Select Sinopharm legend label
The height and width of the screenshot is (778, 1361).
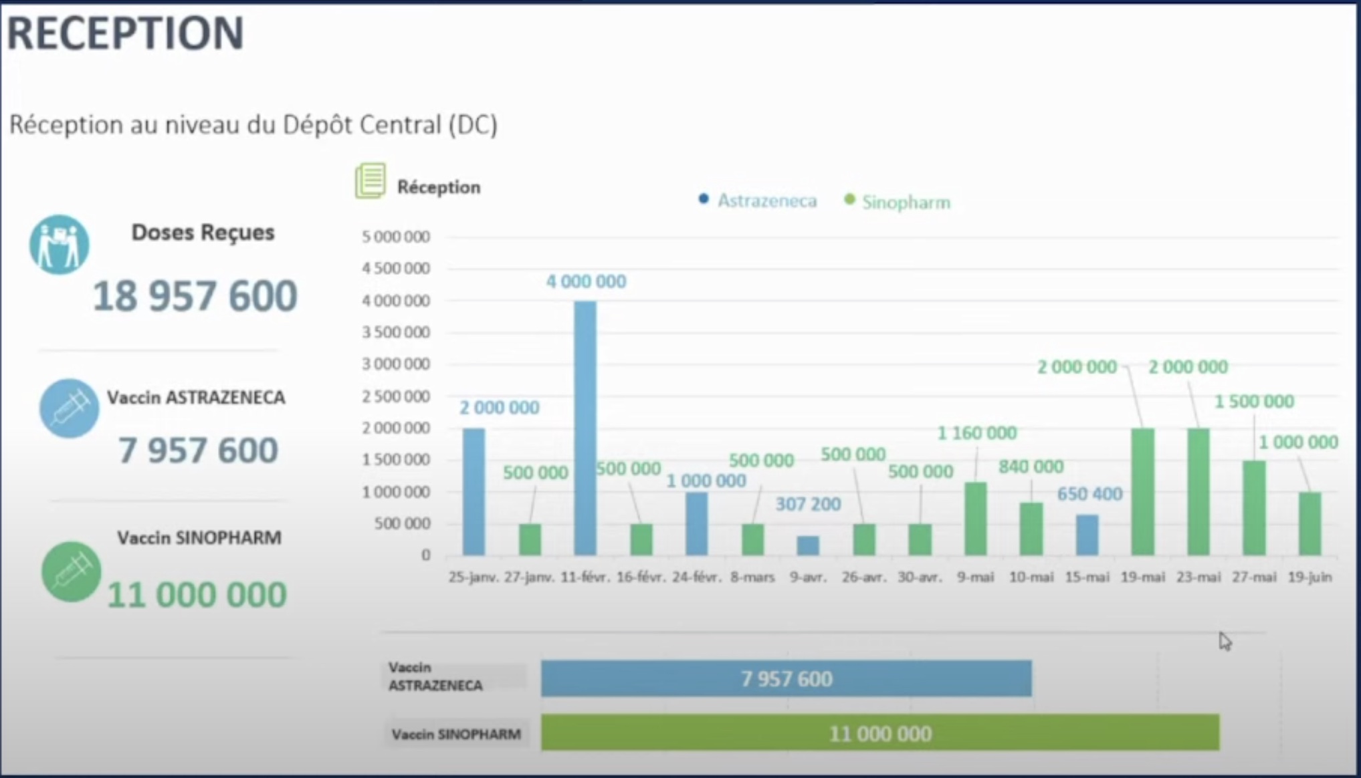click(x=906, y=202)
